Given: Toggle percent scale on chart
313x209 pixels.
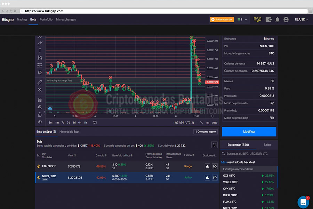Looking at the screenshot, I should coord(201,123).
